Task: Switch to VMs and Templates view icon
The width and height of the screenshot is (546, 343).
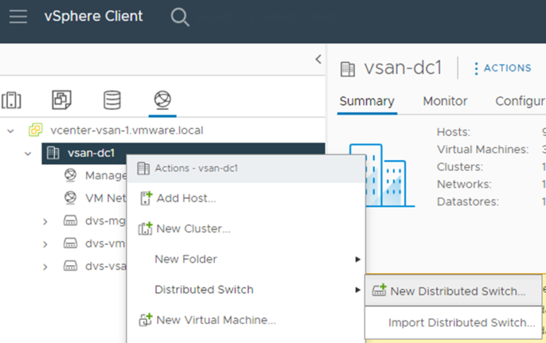Action: (61, 100)
